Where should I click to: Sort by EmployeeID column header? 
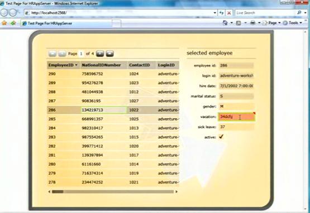(x=63, y=65)
